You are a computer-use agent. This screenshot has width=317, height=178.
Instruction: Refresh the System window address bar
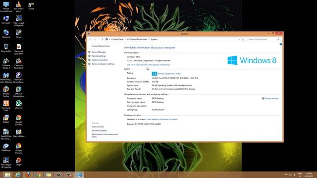(243, 40)
